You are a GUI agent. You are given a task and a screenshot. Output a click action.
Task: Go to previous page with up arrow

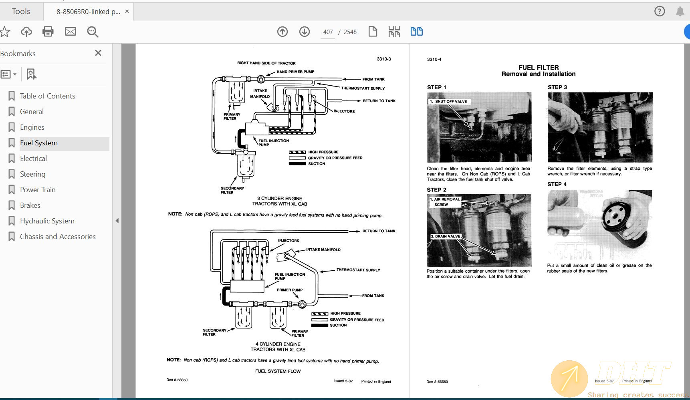[282, 32]
